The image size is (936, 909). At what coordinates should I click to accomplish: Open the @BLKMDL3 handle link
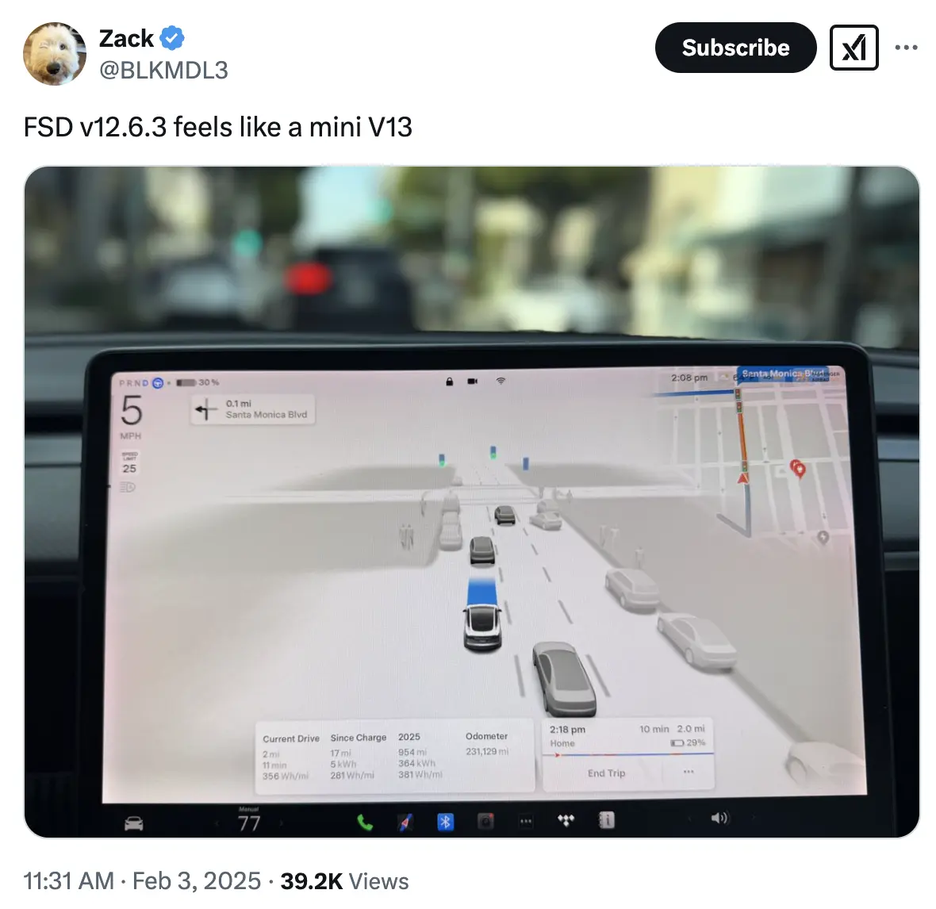click(x=163, y=71)
